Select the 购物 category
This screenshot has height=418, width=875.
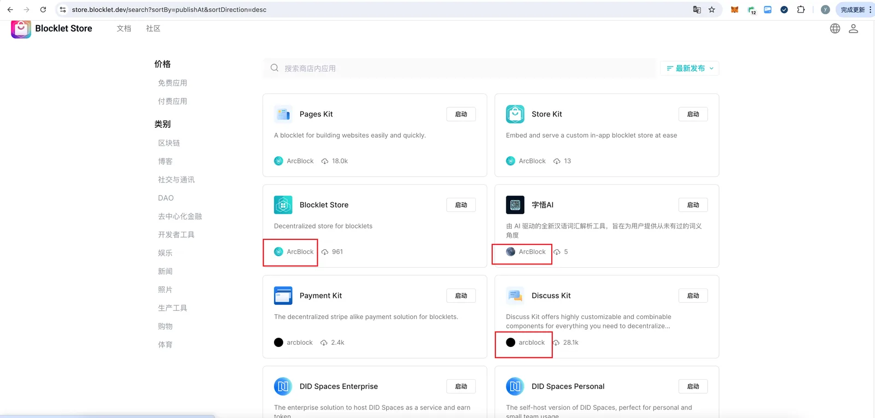coord(165,326)
